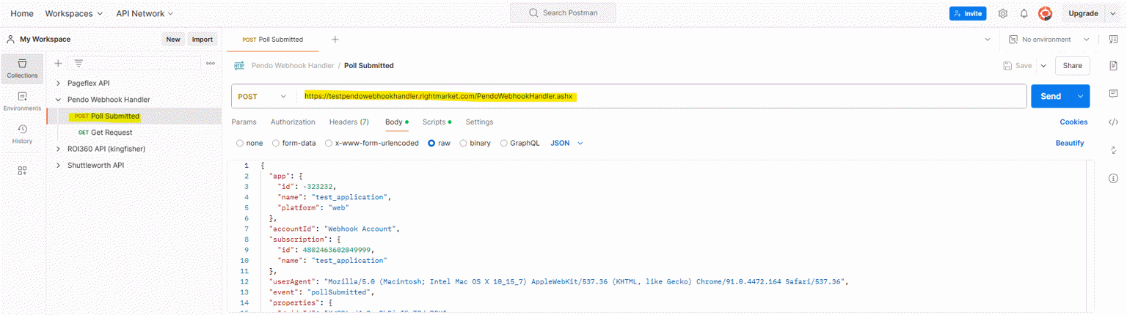Open new tab with plus icon
This screenshot has height=315, width=1127.
335,40
